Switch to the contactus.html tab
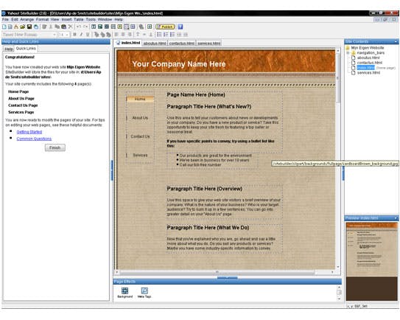The height and width of the screenshot is (320, 400). [x=182, y=44]
